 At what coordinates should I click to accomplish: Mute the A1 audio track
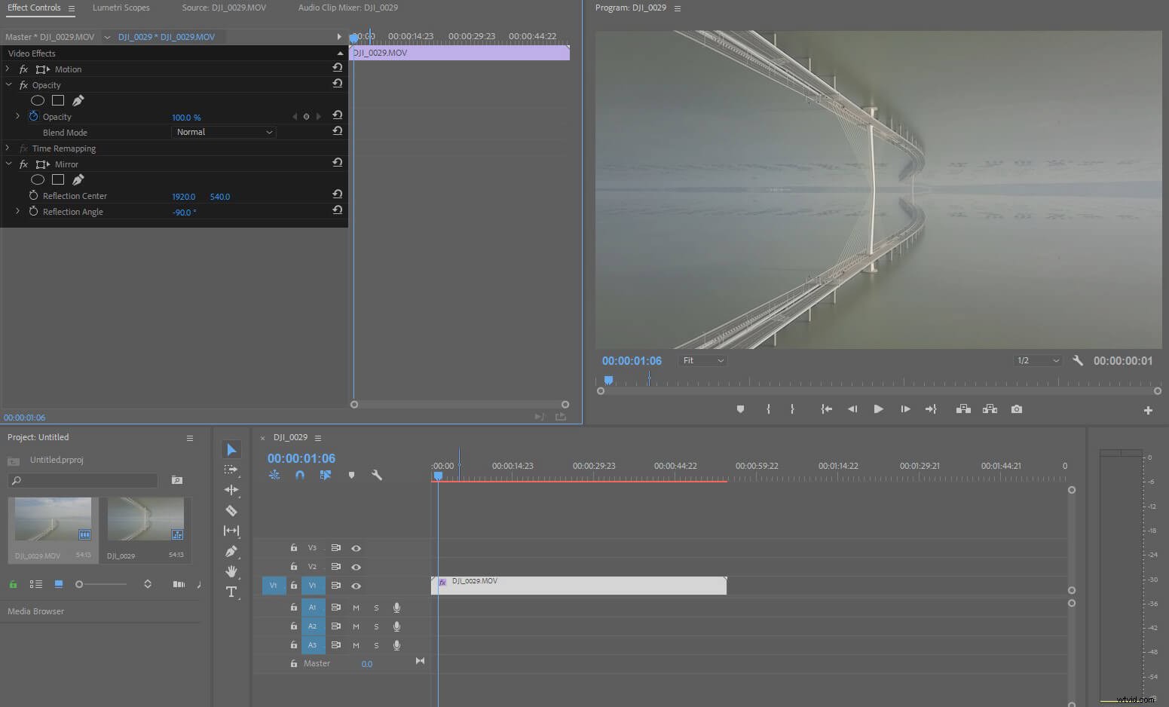(355, 607)
